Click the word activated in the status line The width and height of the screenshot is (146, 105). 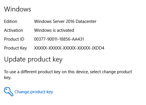point(65,30)
